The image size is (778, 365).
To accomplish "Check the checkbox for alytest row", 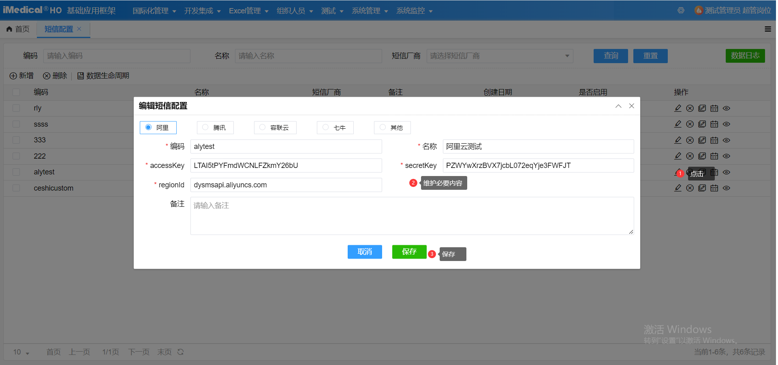I will (16, 172).
